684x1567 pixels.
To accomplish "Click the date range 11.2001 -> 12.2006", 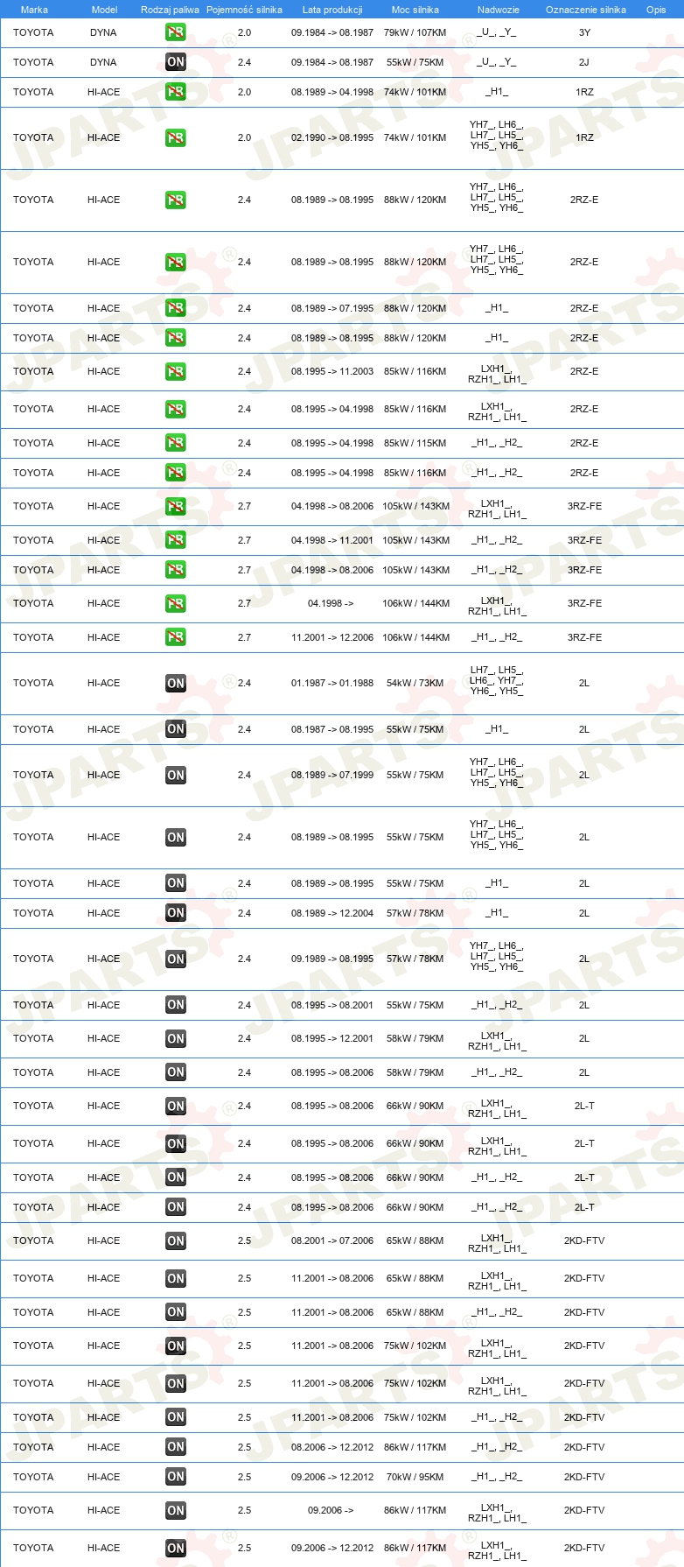I will pos(332,637).
